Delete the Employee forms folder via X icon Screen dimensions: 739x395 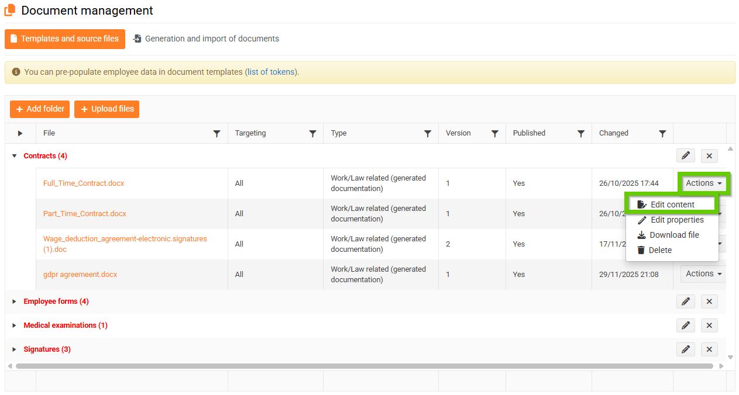709,302
